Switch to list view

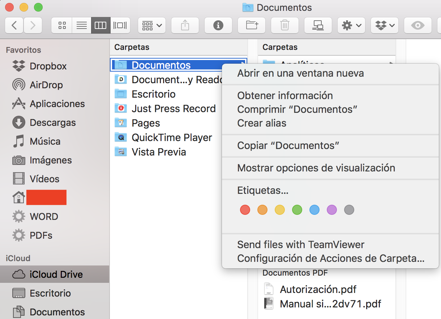tap(82, 25)
